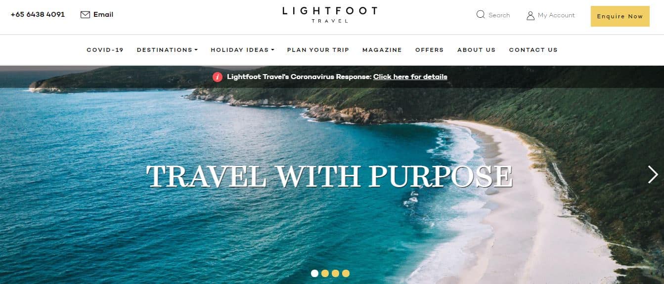Expand the Destinations dropdown menu
664x284 pixels.
(x=167, y=50)
